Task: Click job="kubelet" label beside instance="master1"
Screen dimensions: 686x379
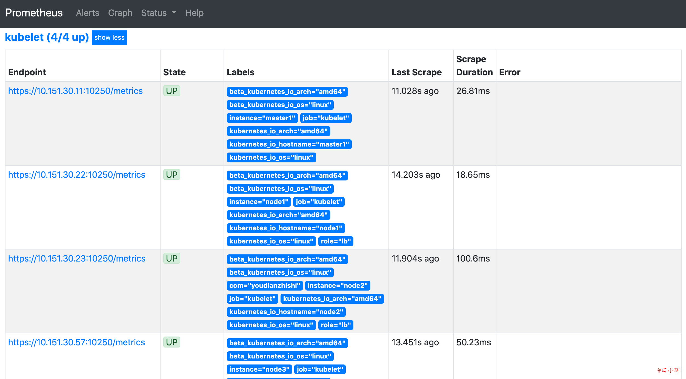Action: (x=326, y=118)
